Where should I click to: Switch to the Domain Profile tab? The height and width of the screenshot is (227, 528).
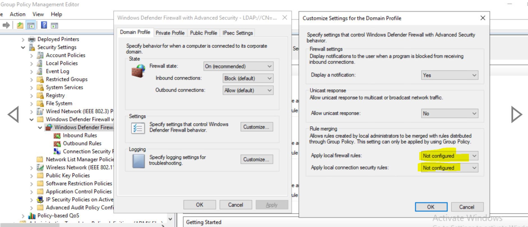[135, 32]
